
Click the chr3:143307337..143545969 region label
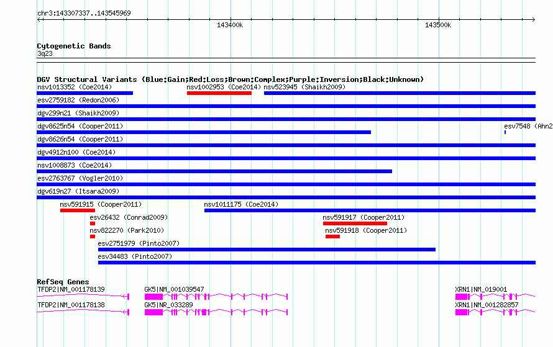coord(84,13)
